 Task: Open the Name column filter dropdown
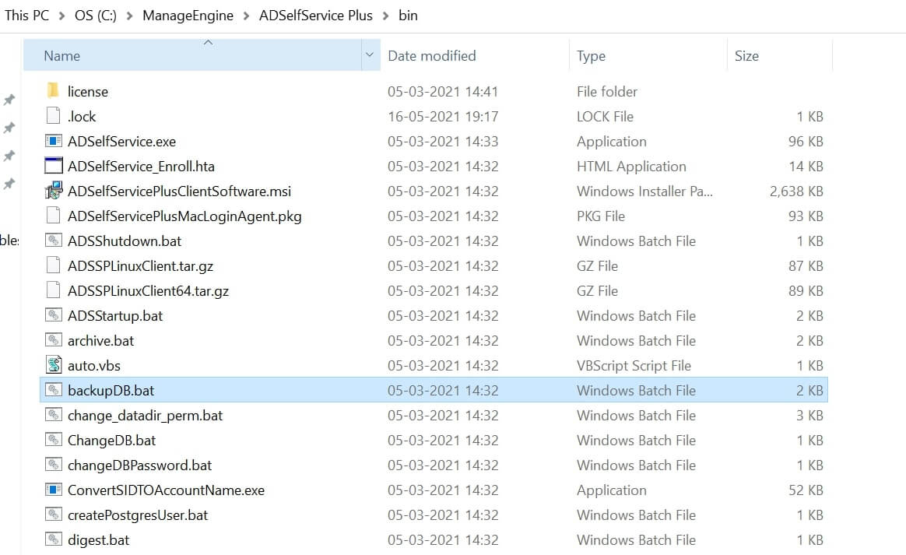[371, 55]
